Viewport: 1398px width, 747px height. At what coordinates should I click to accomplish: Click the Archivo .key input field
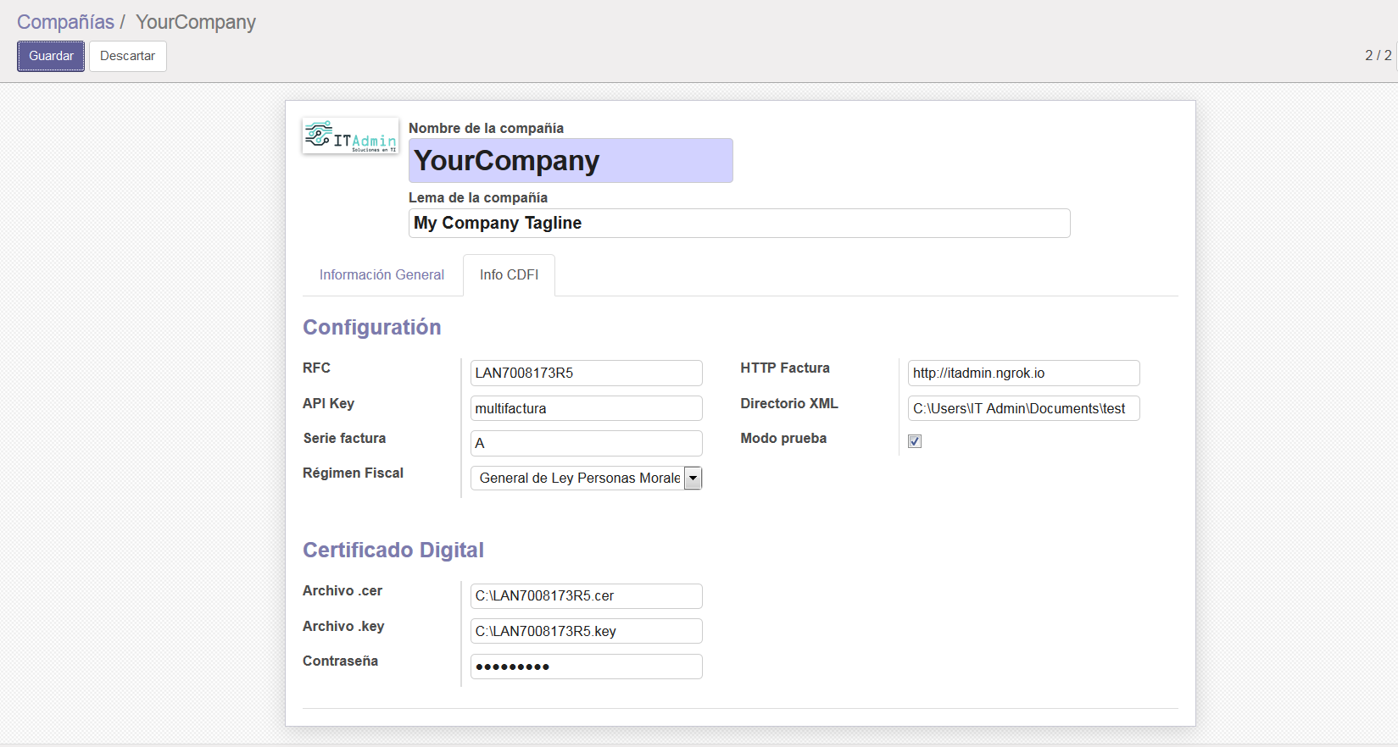point(586,632)
